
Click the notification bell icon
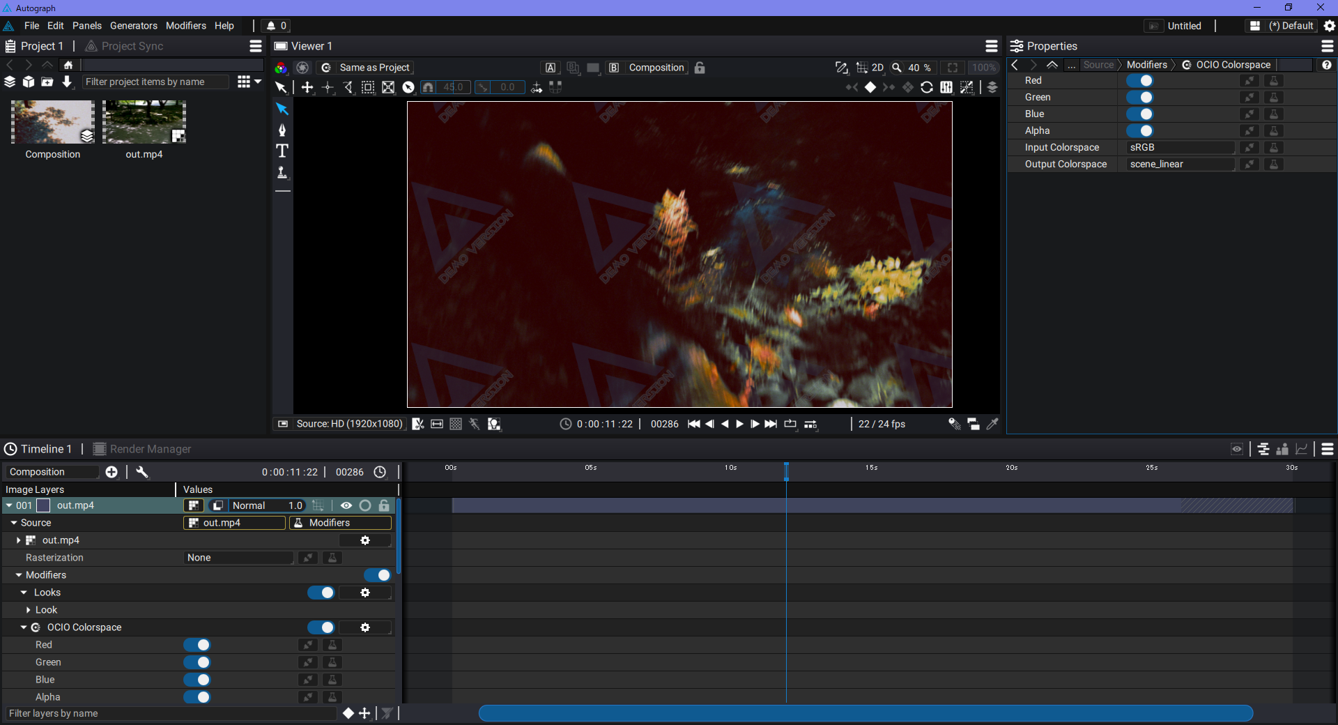tap(271, 26)
